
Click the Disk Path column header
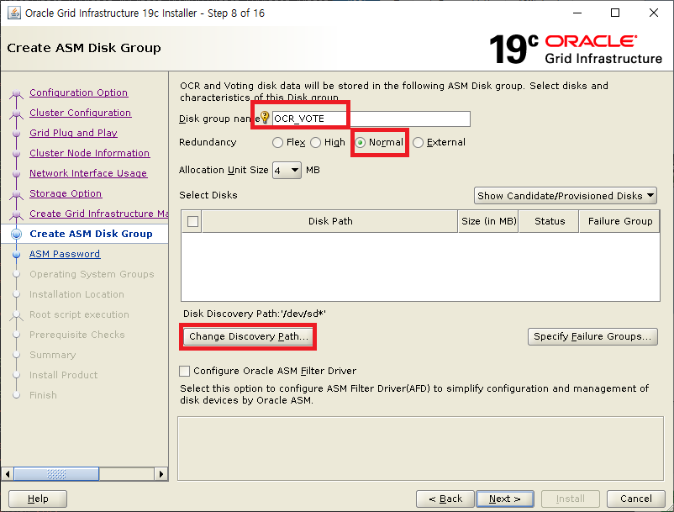(330, 221)
